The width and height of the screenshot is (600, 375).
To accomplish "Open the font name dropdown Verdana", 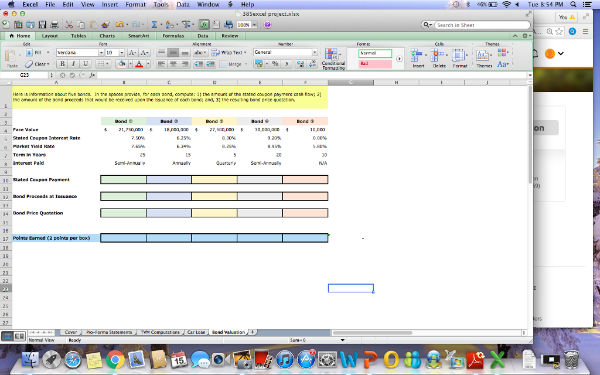I will (x=101, y=53).
